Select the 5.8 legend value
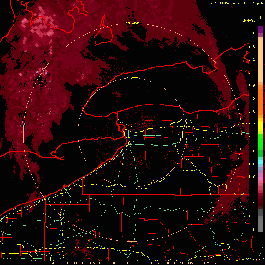Image resolution: width=265 pixels, height=265 pixels. coord(252,99)
